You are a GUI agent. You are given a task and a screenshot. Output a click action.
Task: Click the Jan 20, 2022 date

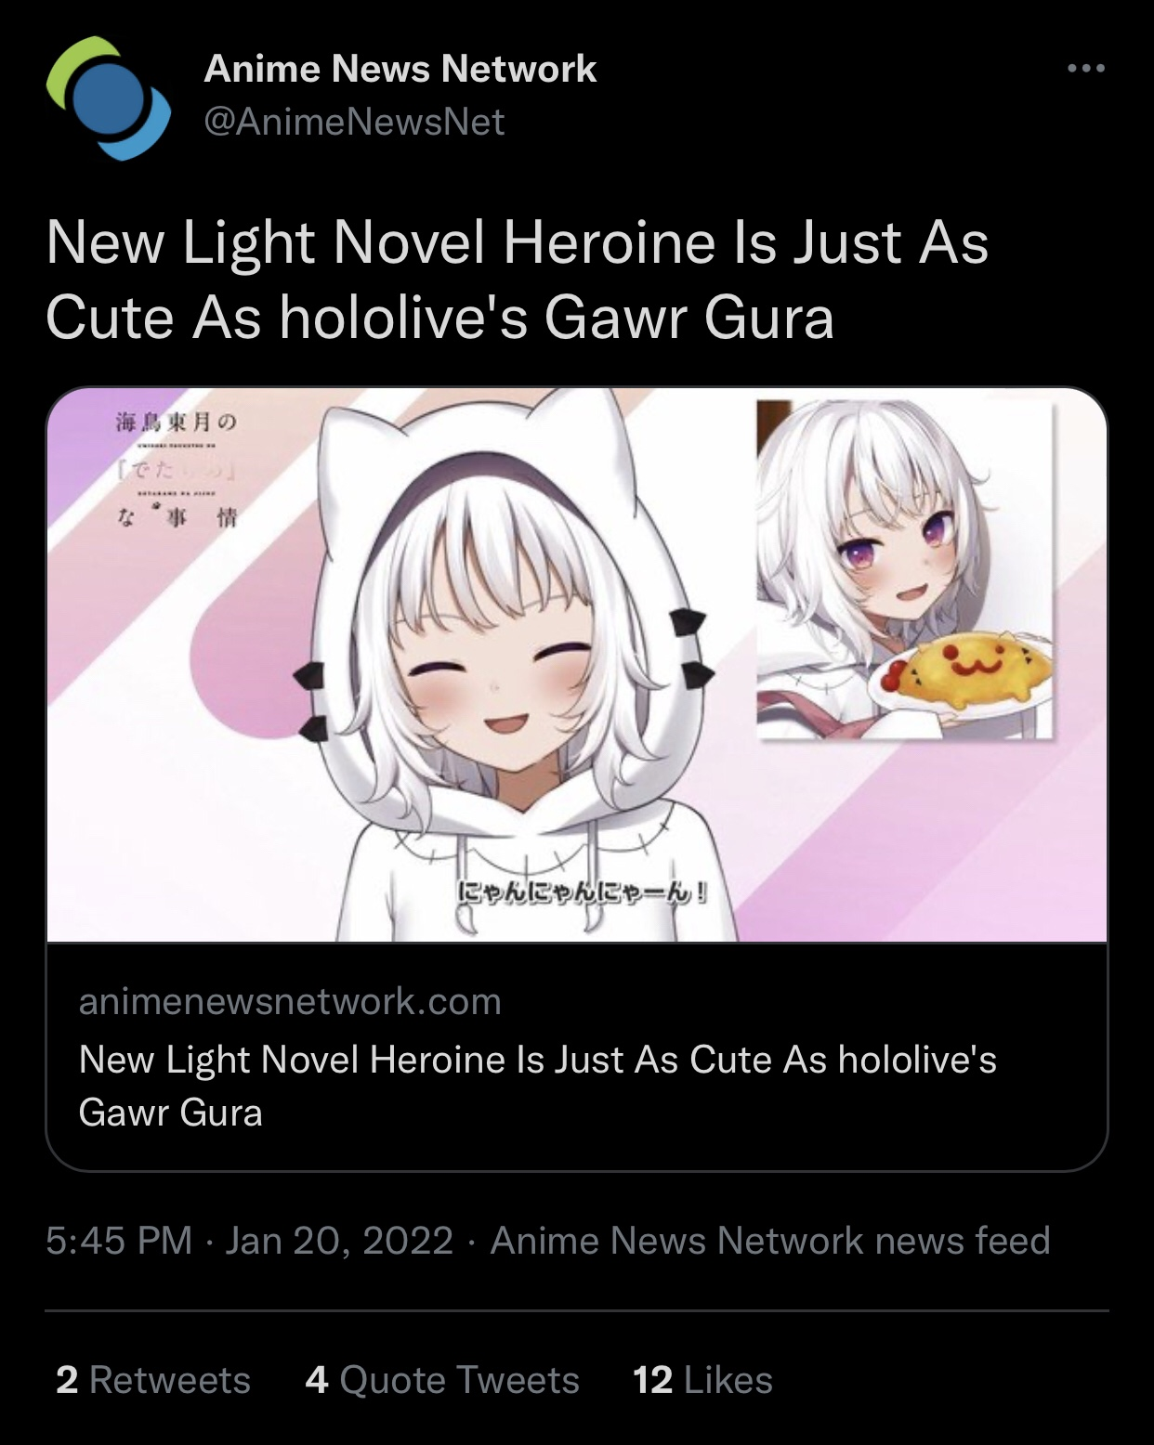click(x=338, y=1241)
